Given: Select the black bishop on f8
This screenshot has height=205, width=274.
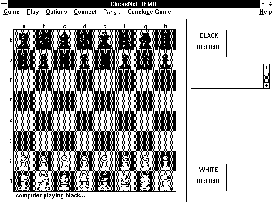Looking at the screenshot, I should pos(125,40).
